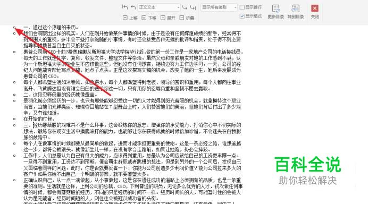Select bullet beside 在开始的时候 line
The image size is (368, 204).
point(14,119)
